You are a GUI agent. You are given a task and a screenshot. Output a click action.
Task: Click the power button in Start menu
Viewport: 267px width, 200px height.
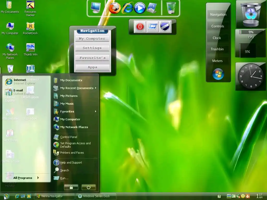[89, 187]
